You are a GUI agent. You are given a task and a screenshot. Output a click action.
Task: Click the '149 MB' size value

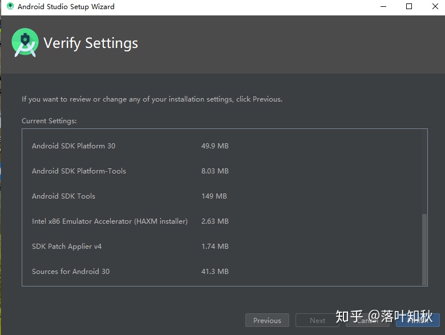click(x=214, y=196)
